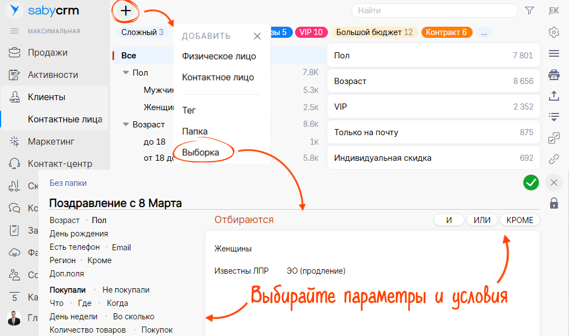This screenshot has width=569, height=336.
Task: Choose Выборка in the Добавить menu
Action: 201,152
